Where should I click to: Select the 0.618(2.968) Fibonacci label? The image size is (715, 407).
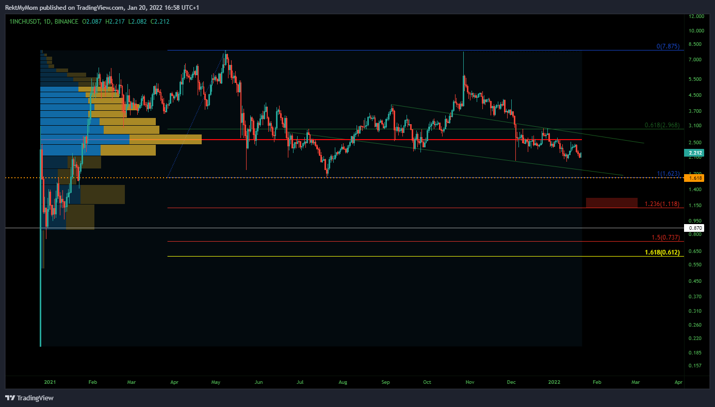662,125
